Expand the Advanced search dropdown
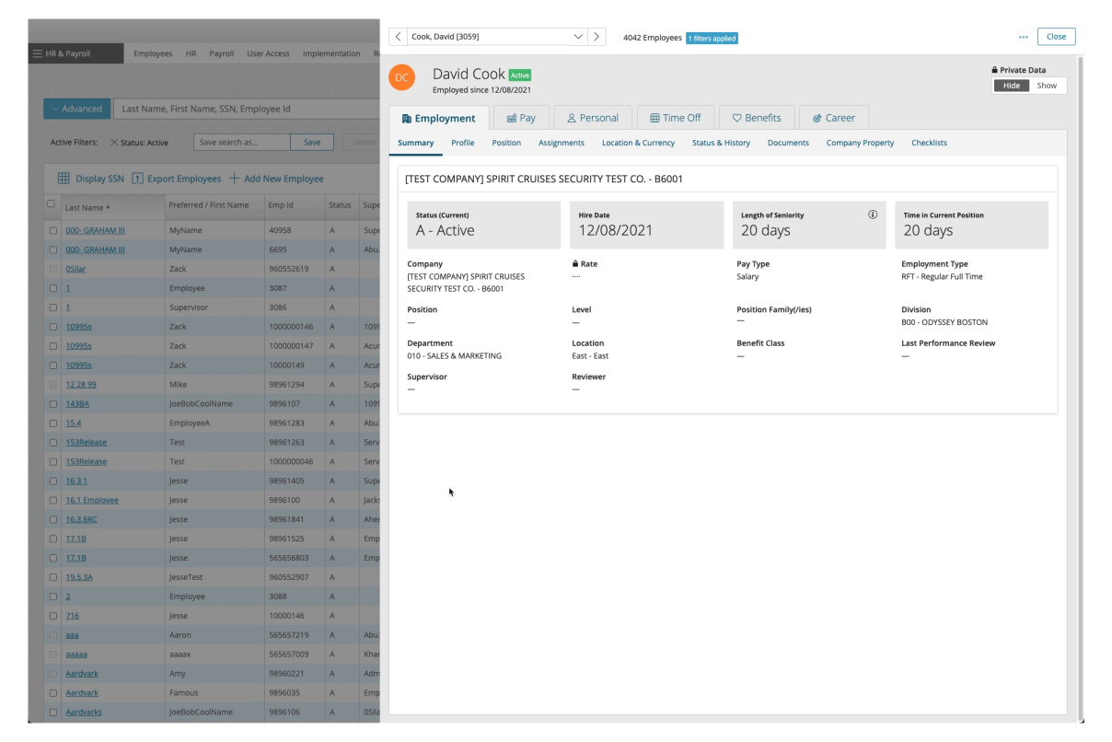1112x742 pixels. [76, 109]
